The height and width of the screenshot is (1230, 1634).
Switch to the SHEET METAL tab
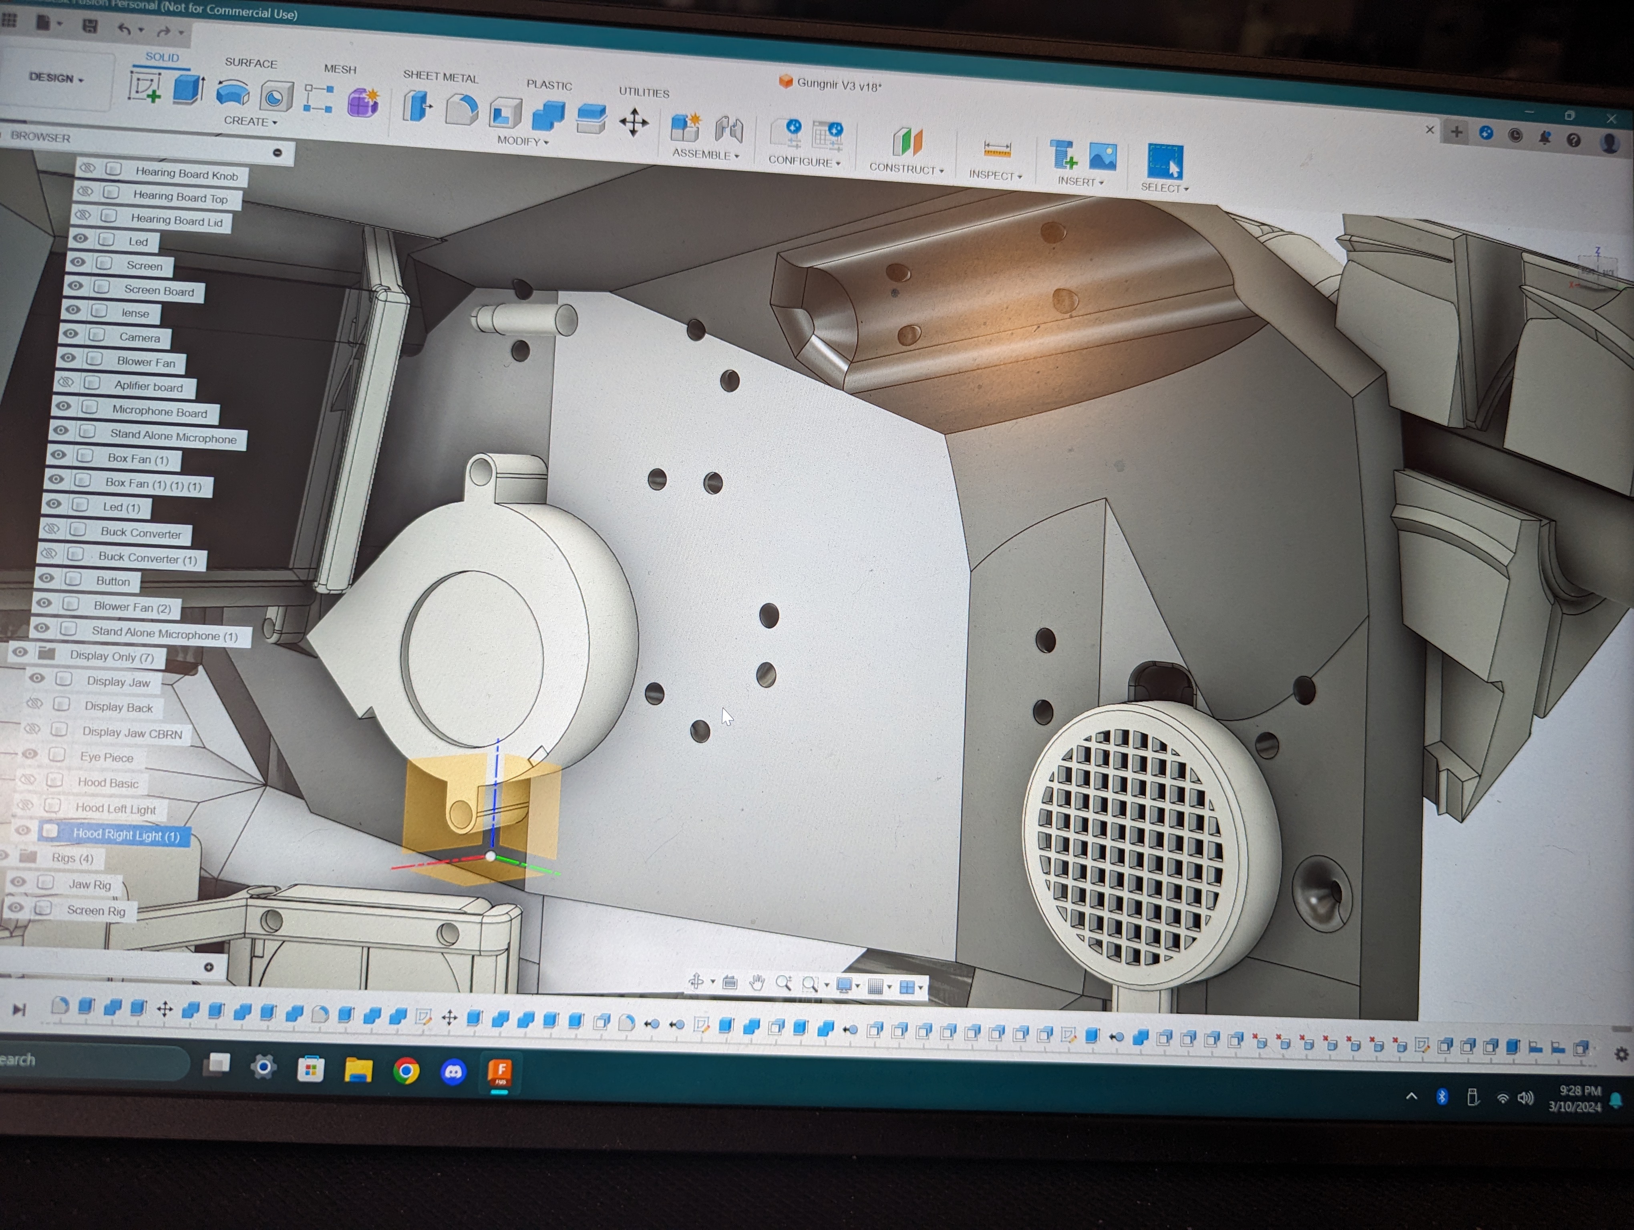[441, 76]
